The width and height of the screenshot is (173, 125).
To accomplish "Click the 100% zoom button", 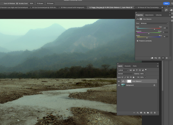I will click(31, 4).
